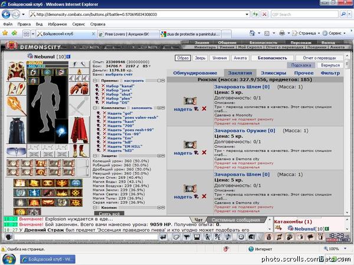Click the chat eraser clear icon
The height and width of the screenshot is (265, 354).
click(x=176, y=237)
